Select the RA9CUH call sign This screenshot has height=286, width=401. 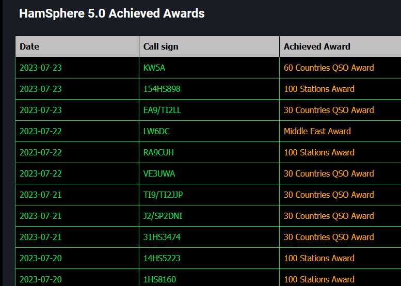point(159,152)
